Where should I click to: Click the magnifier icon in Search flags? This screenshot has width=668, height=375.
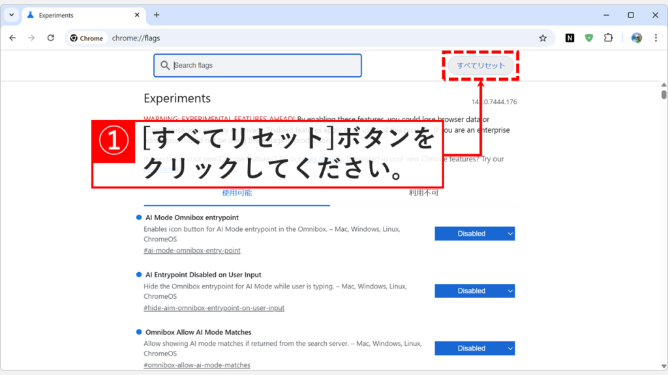pos(165,65)
